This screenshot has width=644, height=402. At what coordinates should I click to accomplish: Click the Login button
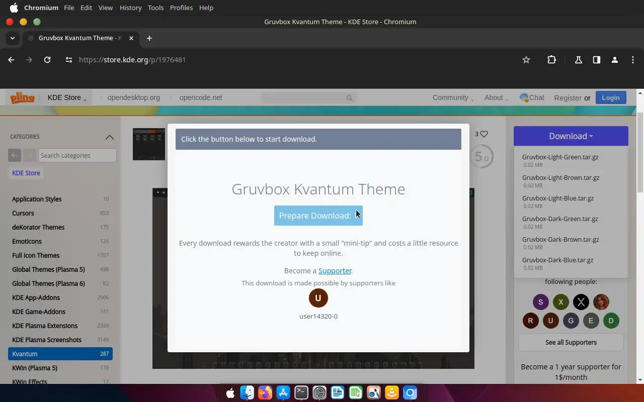pyautogui.click(x=611, y=98)
